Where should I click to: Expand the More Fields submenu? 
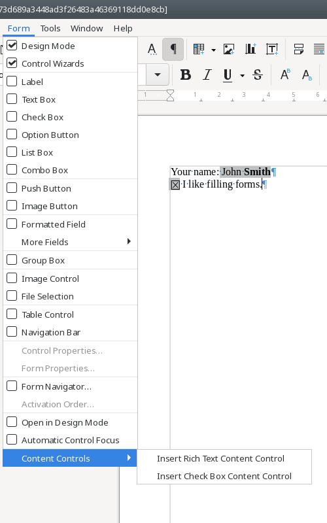click(x=70, y=242)
